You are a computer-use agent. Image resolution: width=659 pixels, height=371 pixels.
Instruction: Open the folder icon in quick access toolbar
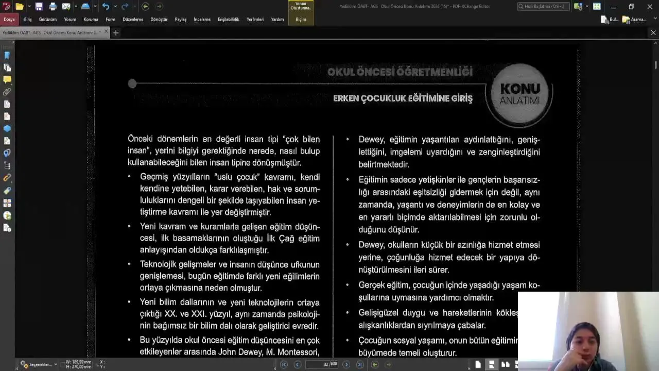point(19,6)
